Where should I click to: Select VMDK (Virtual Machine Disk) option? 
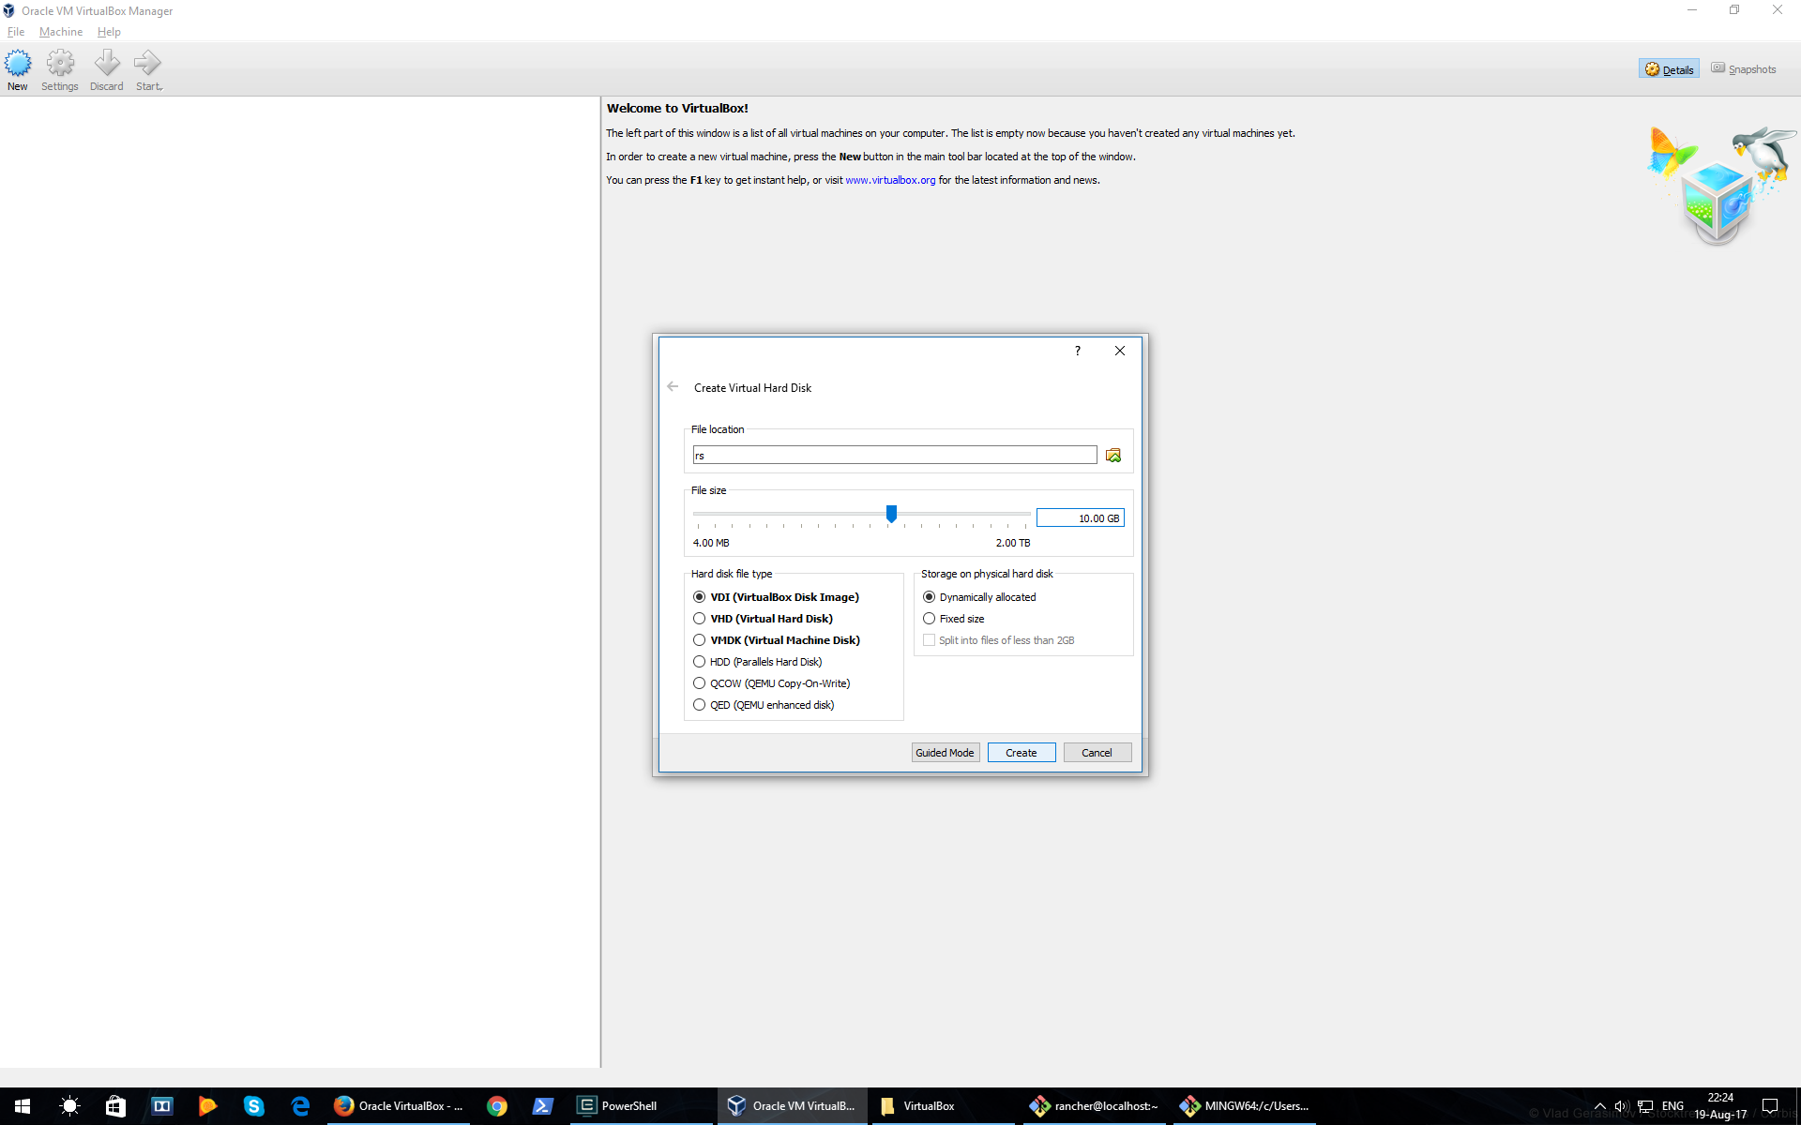700,640
